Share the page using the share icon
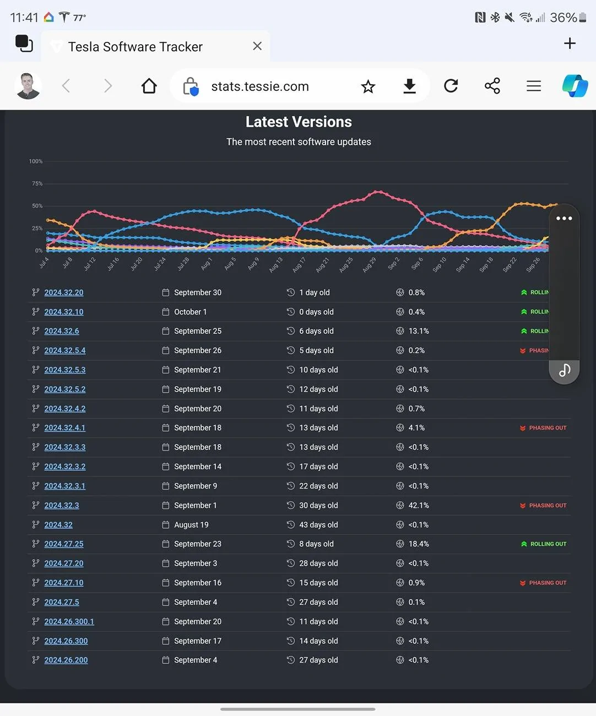 (x=492, y=86)
